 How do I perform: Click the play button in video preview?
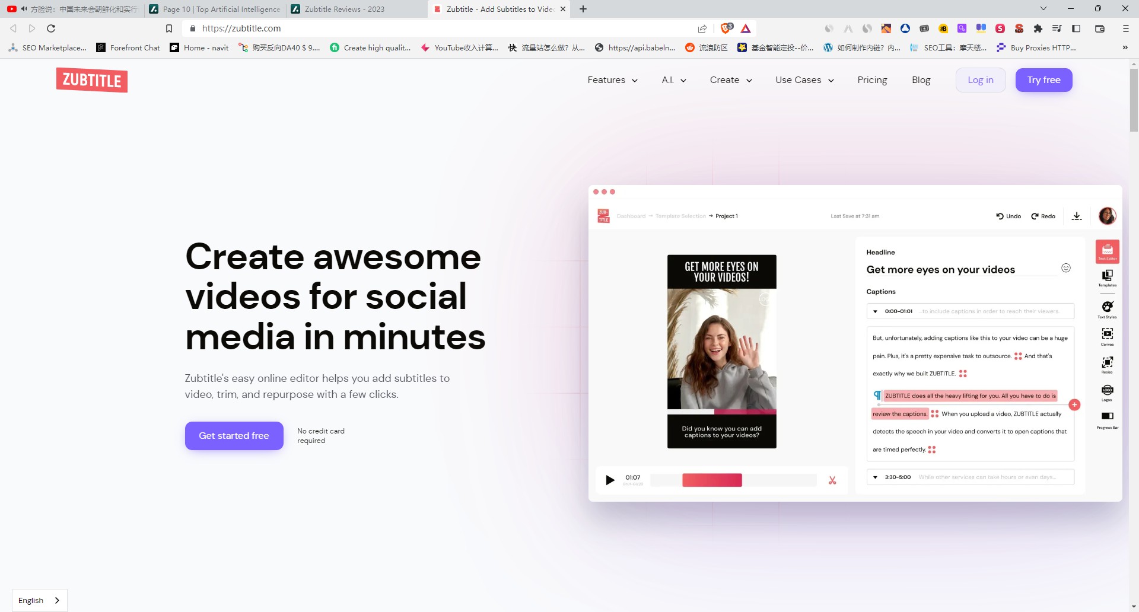(x=610, y=480)
